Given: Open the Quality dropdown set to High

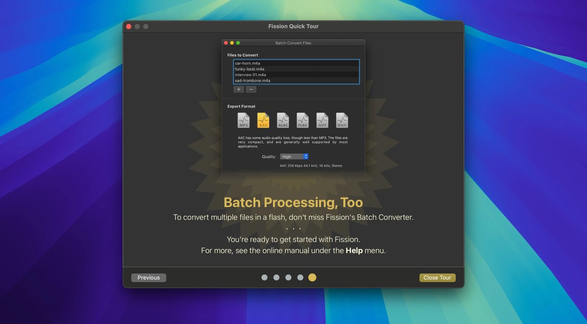Looking at the screenshot, I should click(294, 157).
